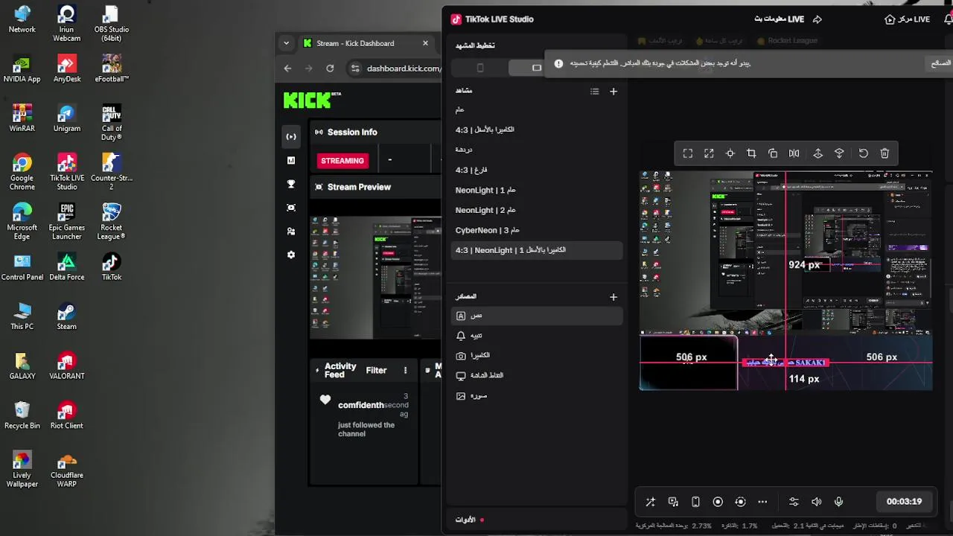The image size is (953, 536).
Task: Select the image source 'صورة'
Action: tap(536, 396)
